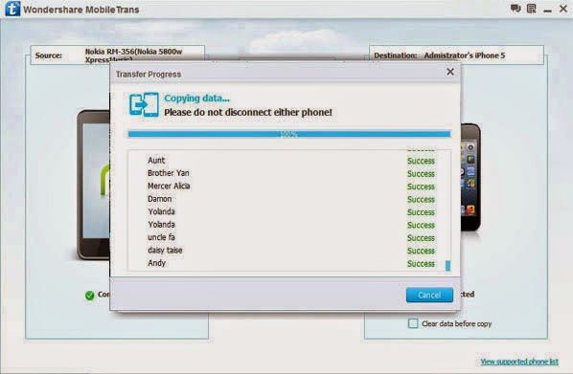The height and width of the screenshot is (374, 573).
Task: Click the destination iPhone 5 image
Action: (x=470, y=177)
